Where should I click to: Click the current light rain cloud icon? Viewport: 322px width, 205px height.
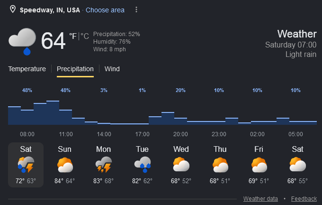(x=22, y=41)
